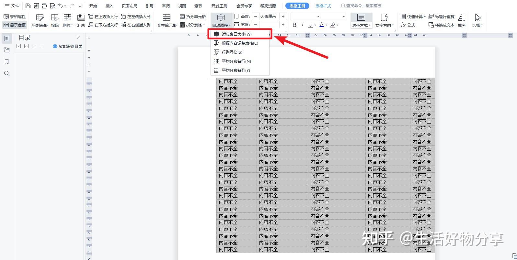Choose Distribute Columns Evenly (平均分布各列)
Image resolution: width=517 pixels, height=260 pixels.
click(240, 70)
